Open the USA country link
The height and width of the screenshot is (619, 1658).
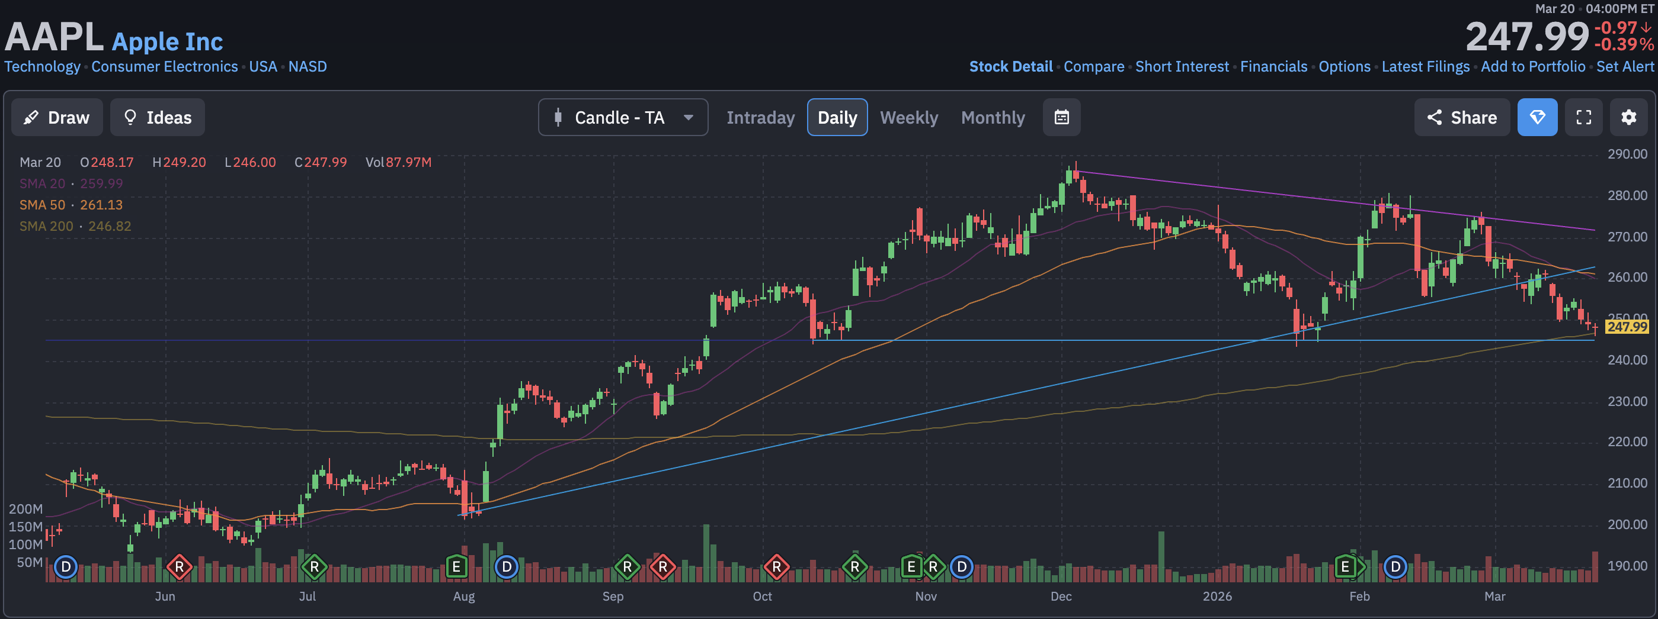click(263, 66)
